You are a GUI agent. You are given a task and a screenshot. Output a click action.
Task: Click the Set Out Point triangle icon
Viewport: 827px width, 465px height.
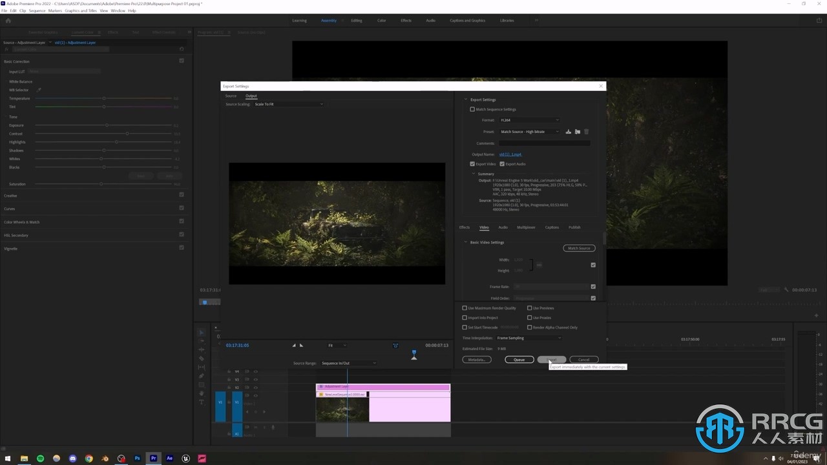pyautogui.click(x=301, y=346)
